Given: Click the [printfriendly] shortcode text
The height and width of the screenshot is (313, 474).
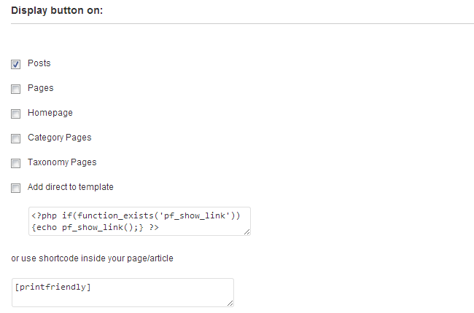Looking at the screenshot, I should [53, 287].
